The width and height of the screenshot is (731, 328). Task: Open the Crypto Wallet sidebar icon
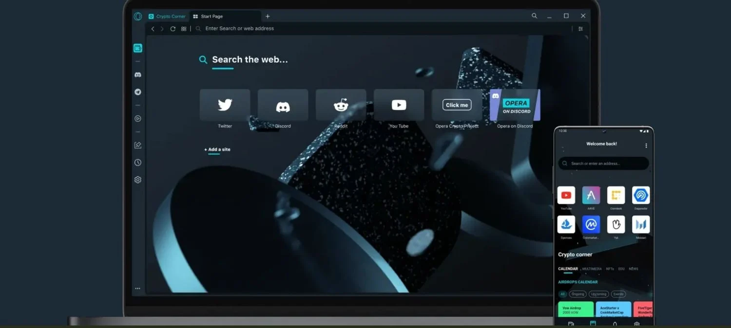pos(138,48)
